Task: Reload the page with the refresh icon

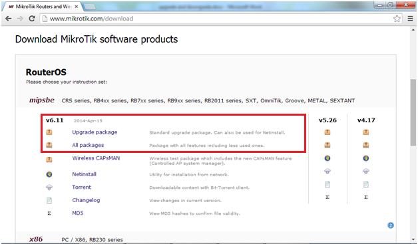Action: (x=32, y=19)
